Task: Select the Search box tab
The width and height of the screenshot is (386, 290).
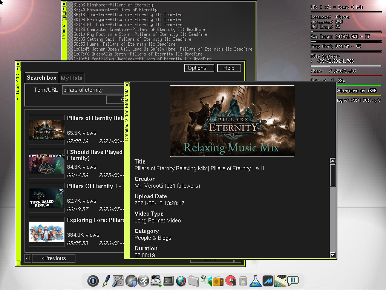Action: click(x=41, y=78)
